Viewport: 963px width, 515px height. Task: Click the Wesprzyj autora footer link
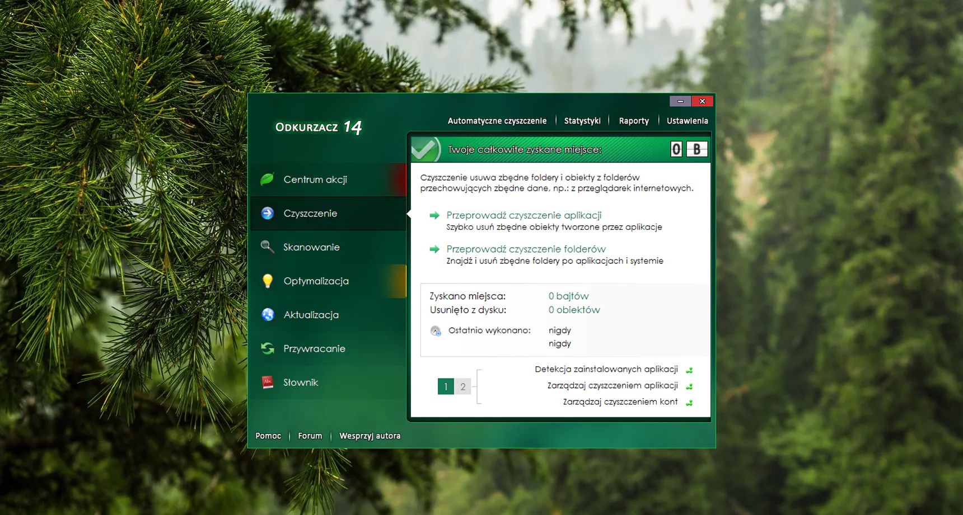coord(370,436)
